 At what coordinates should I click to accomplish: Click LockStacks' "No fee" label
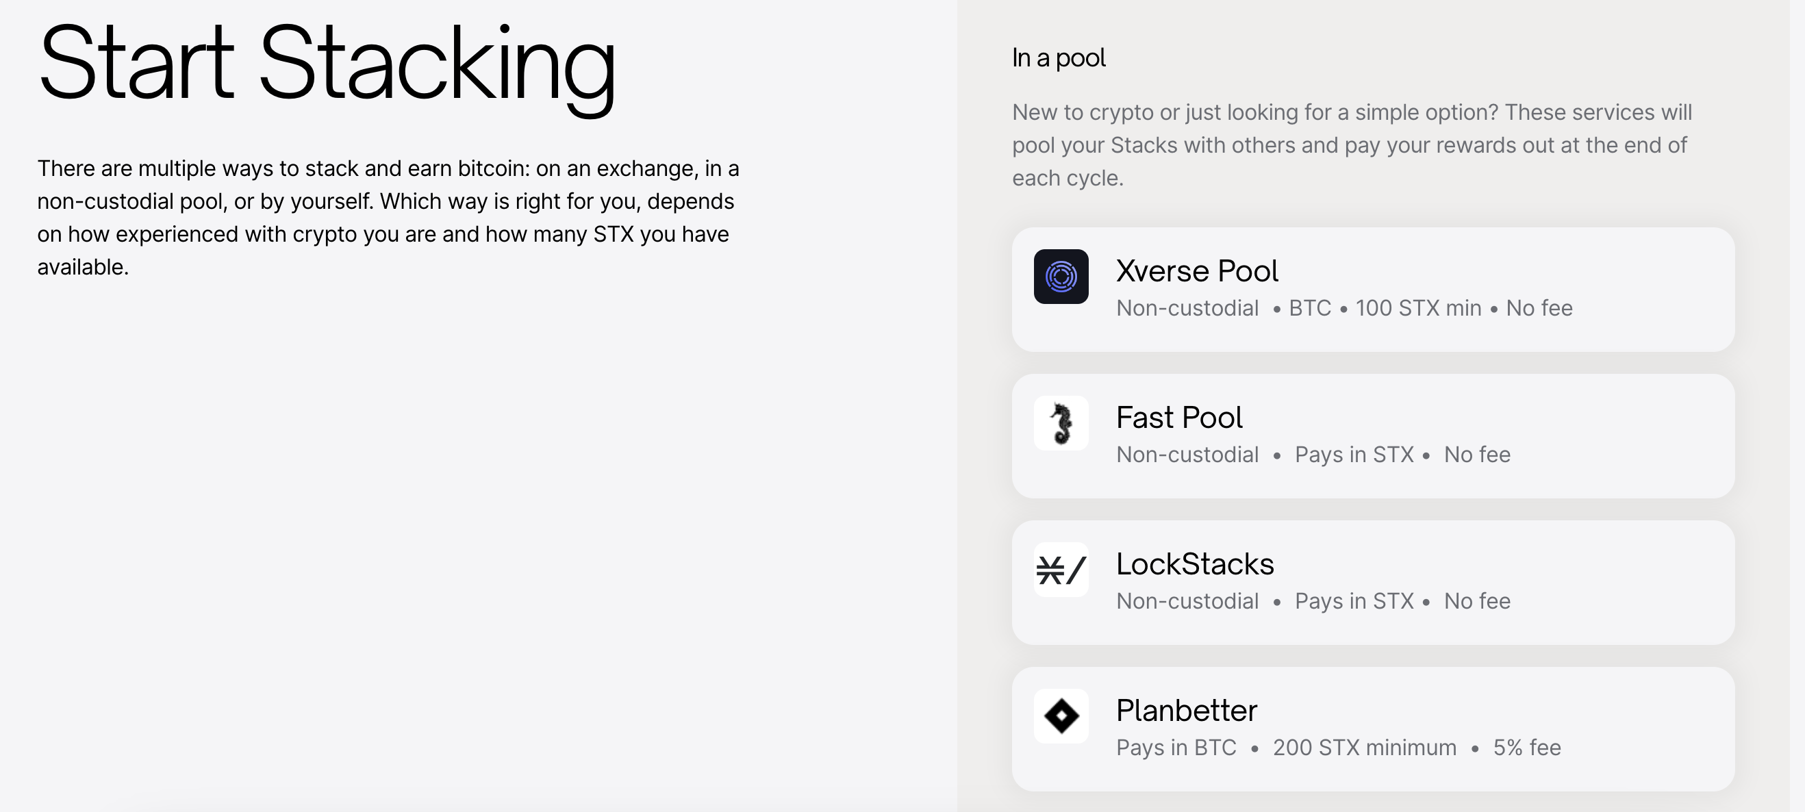click(1477, 601)
